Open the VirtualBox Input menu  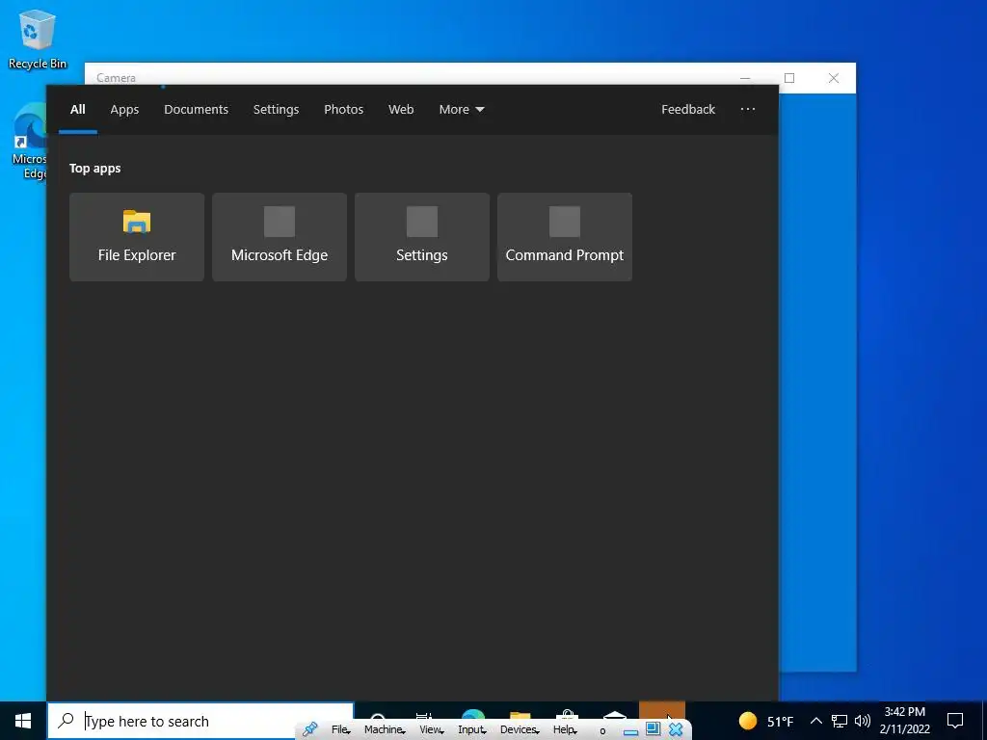[472, 729]
